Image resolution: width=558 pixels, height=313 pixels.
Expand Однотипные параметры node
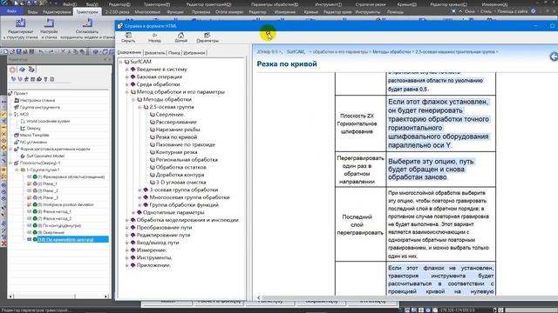click(133, 212)
